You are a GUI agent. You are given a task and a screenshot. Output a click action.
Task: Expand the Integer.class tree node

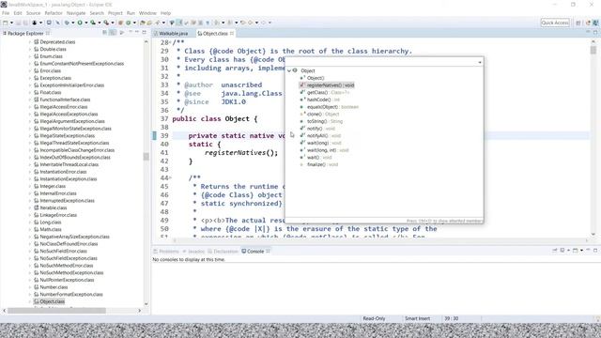pos(30,186)
